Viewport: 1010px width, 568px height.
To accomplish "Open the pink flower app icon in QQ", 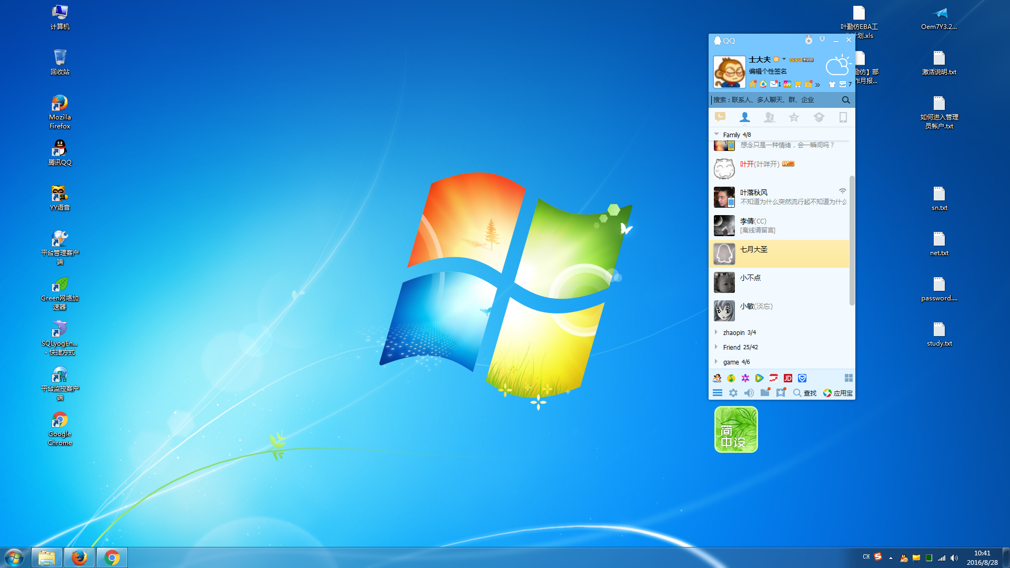I will 745,378.
